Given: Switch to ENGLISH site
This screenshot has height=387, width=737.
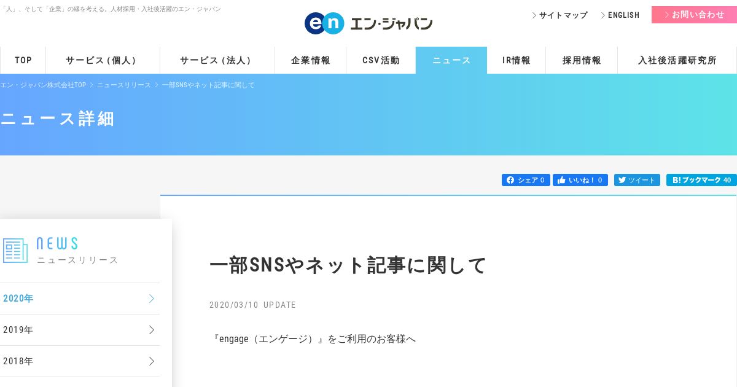Looking at the screenshot, I should pyautogui.click(x=620, y=15).
